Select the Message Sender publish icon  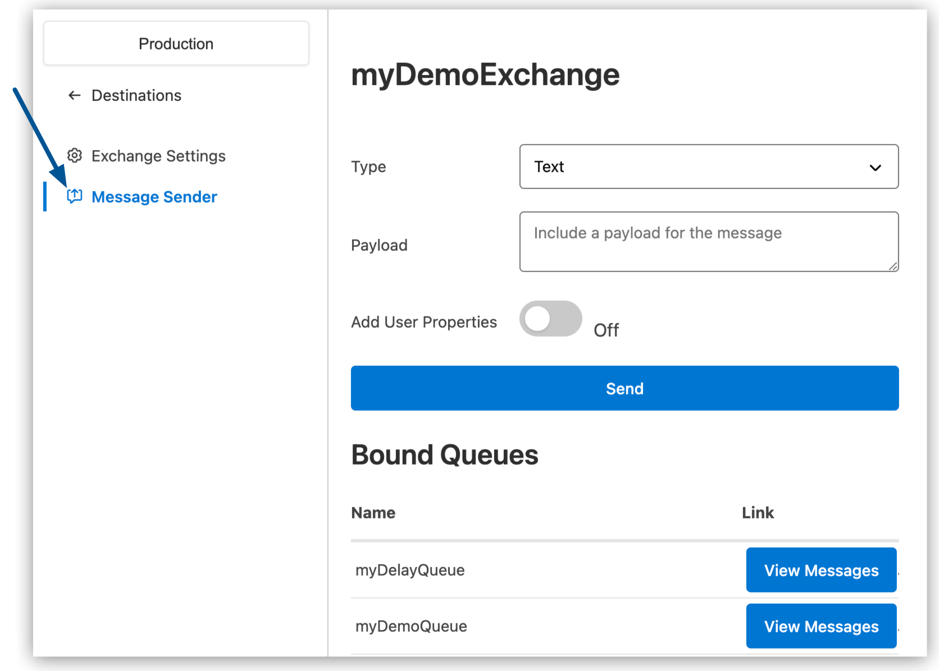tap(75, 196)
